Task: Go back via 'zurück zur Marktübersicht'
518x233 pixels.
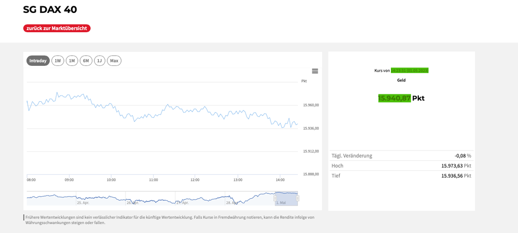Action: click(57, 28)
